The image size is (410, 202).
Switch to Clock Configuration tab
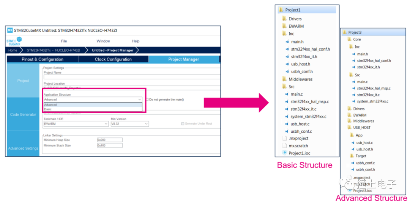113,59
